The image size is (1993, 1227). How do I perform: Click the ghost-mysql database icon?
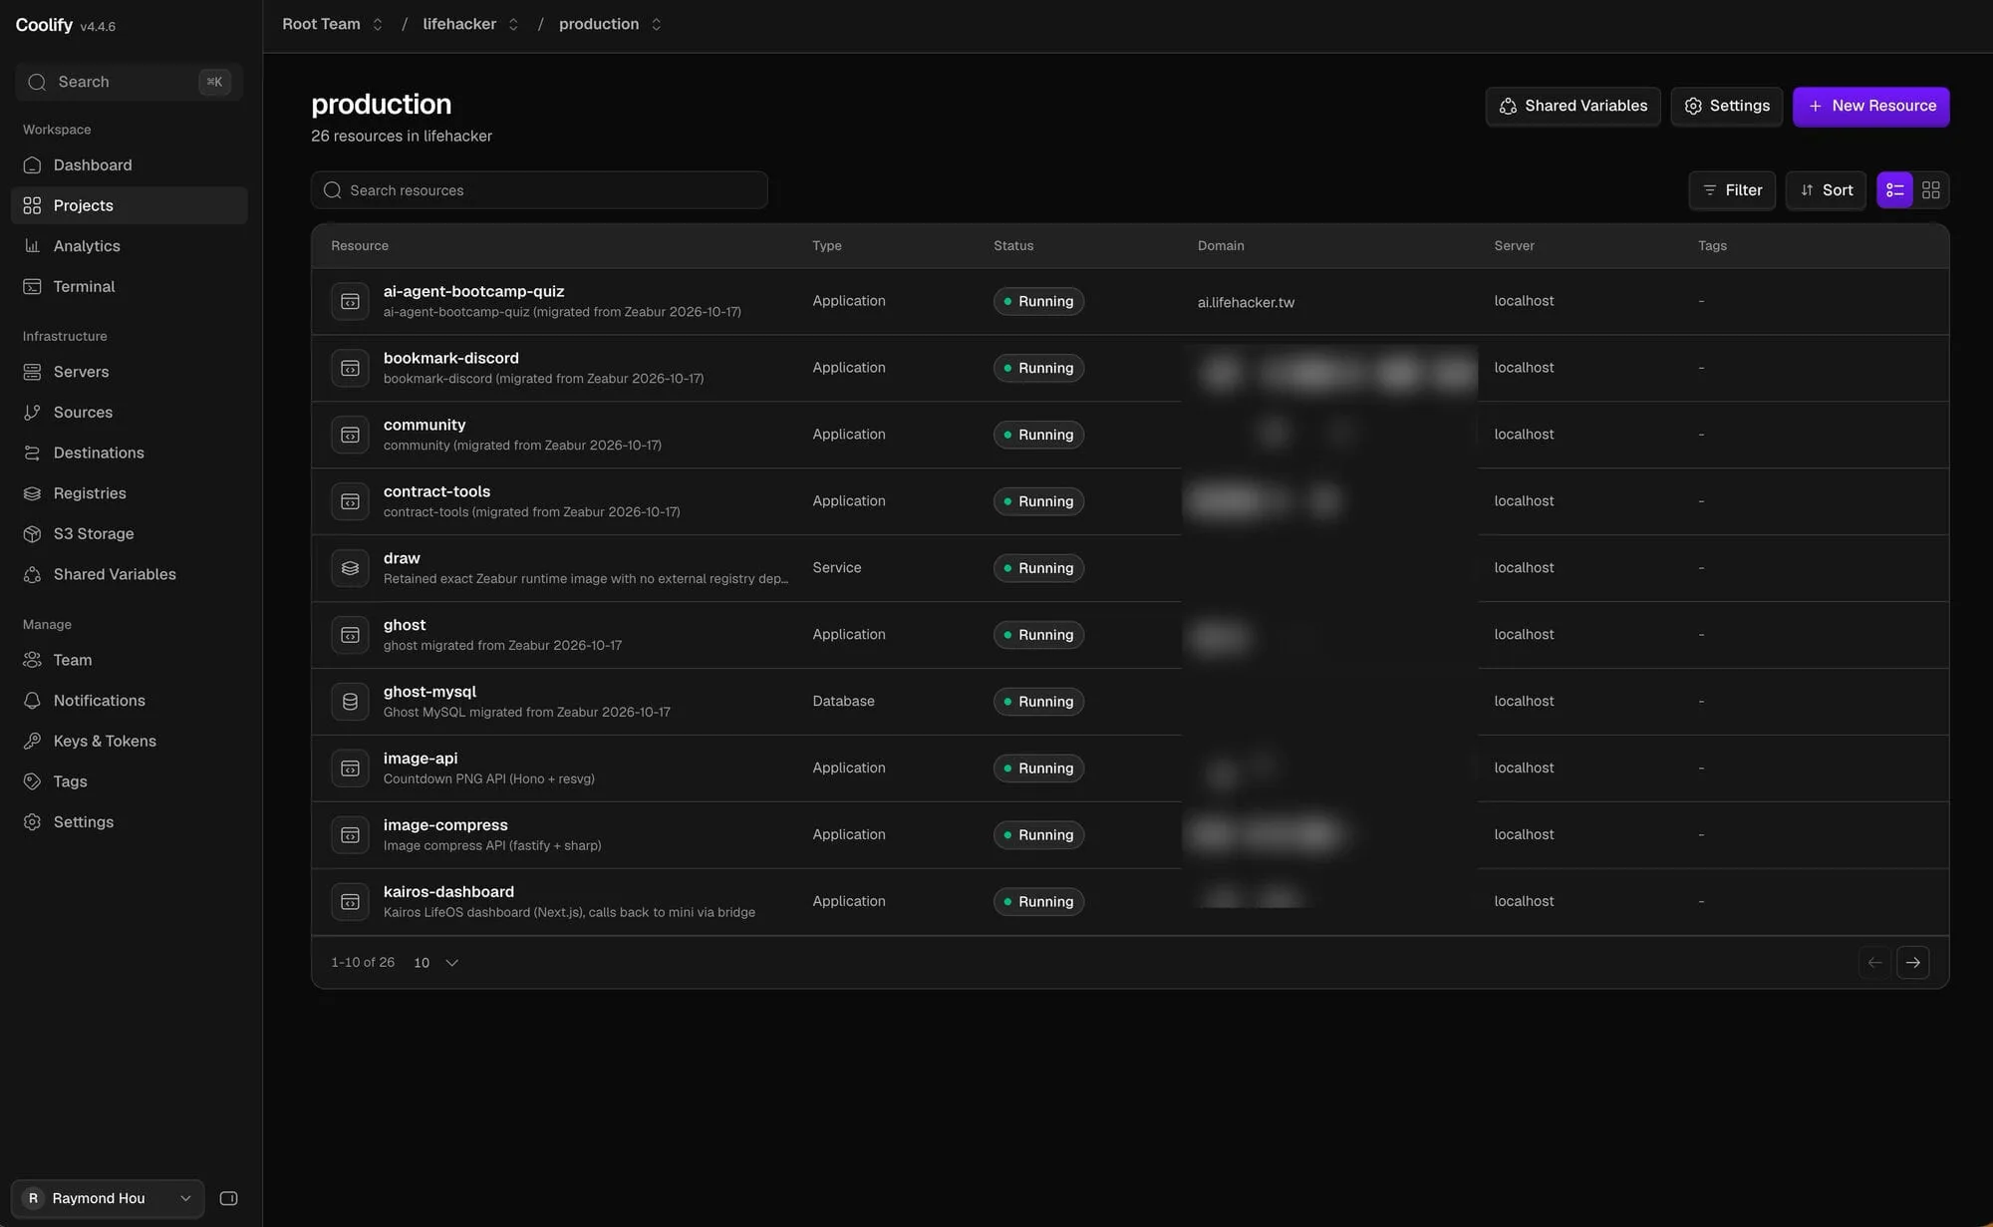tap(350, 702)
